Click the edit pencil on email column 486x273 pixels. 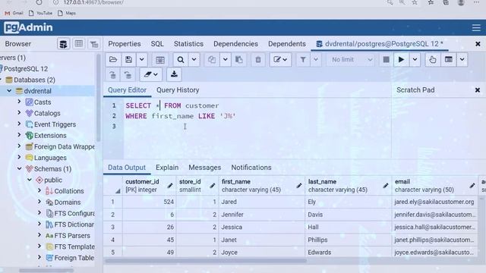coord(472,186)
